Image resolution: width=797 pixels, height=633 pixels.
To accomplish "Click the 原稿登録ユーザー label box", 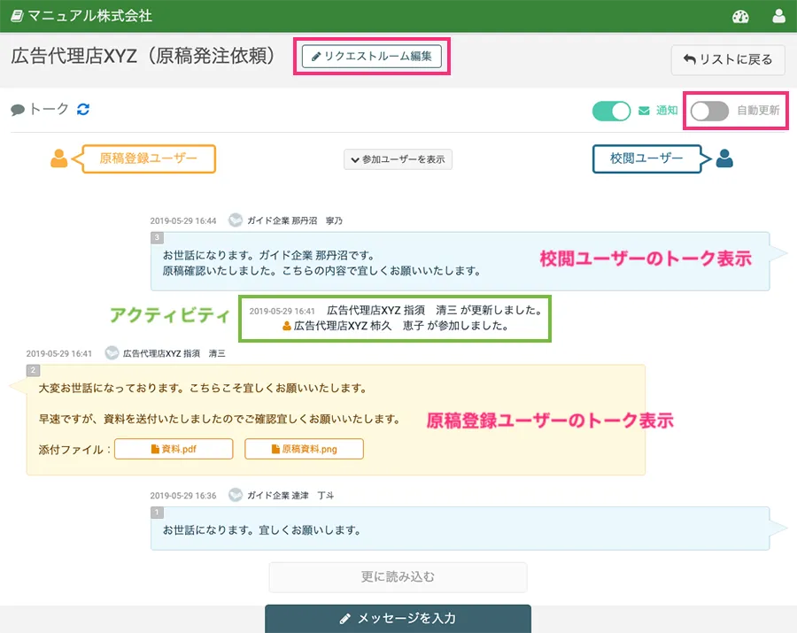I will point(148,158).
